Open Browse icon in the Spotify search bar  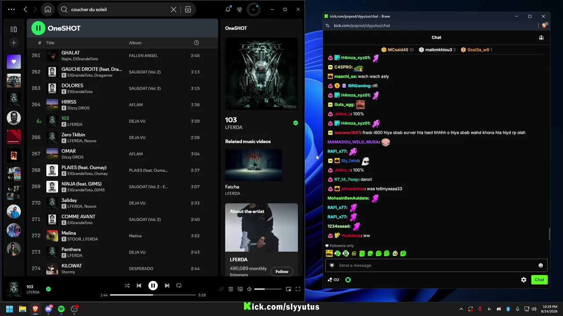(188, 9)
